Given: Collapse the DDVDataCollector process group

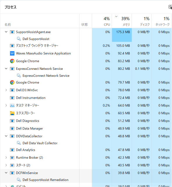Looking at the screenshot, I should pyautogui.click(x=6, y=136).
